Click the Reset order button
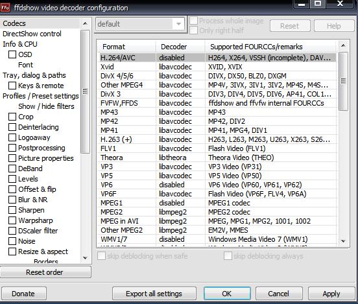This screenshot has width=358, height=304. tap(45, 272)
